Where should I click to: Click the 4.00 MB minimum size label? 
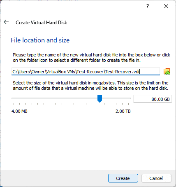(x=19, y=111)
